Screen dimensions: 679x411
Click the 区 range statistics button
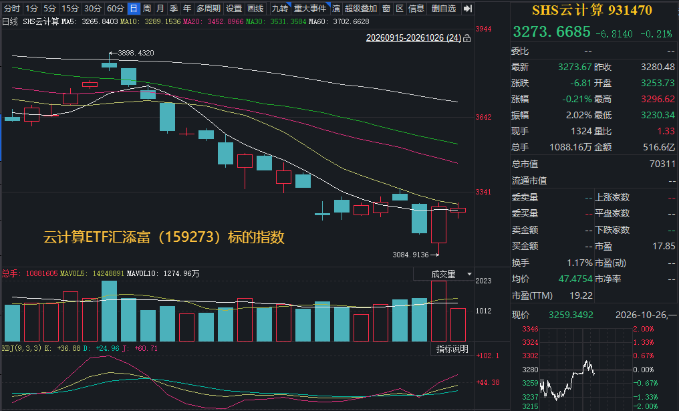(x=400, y=8)
